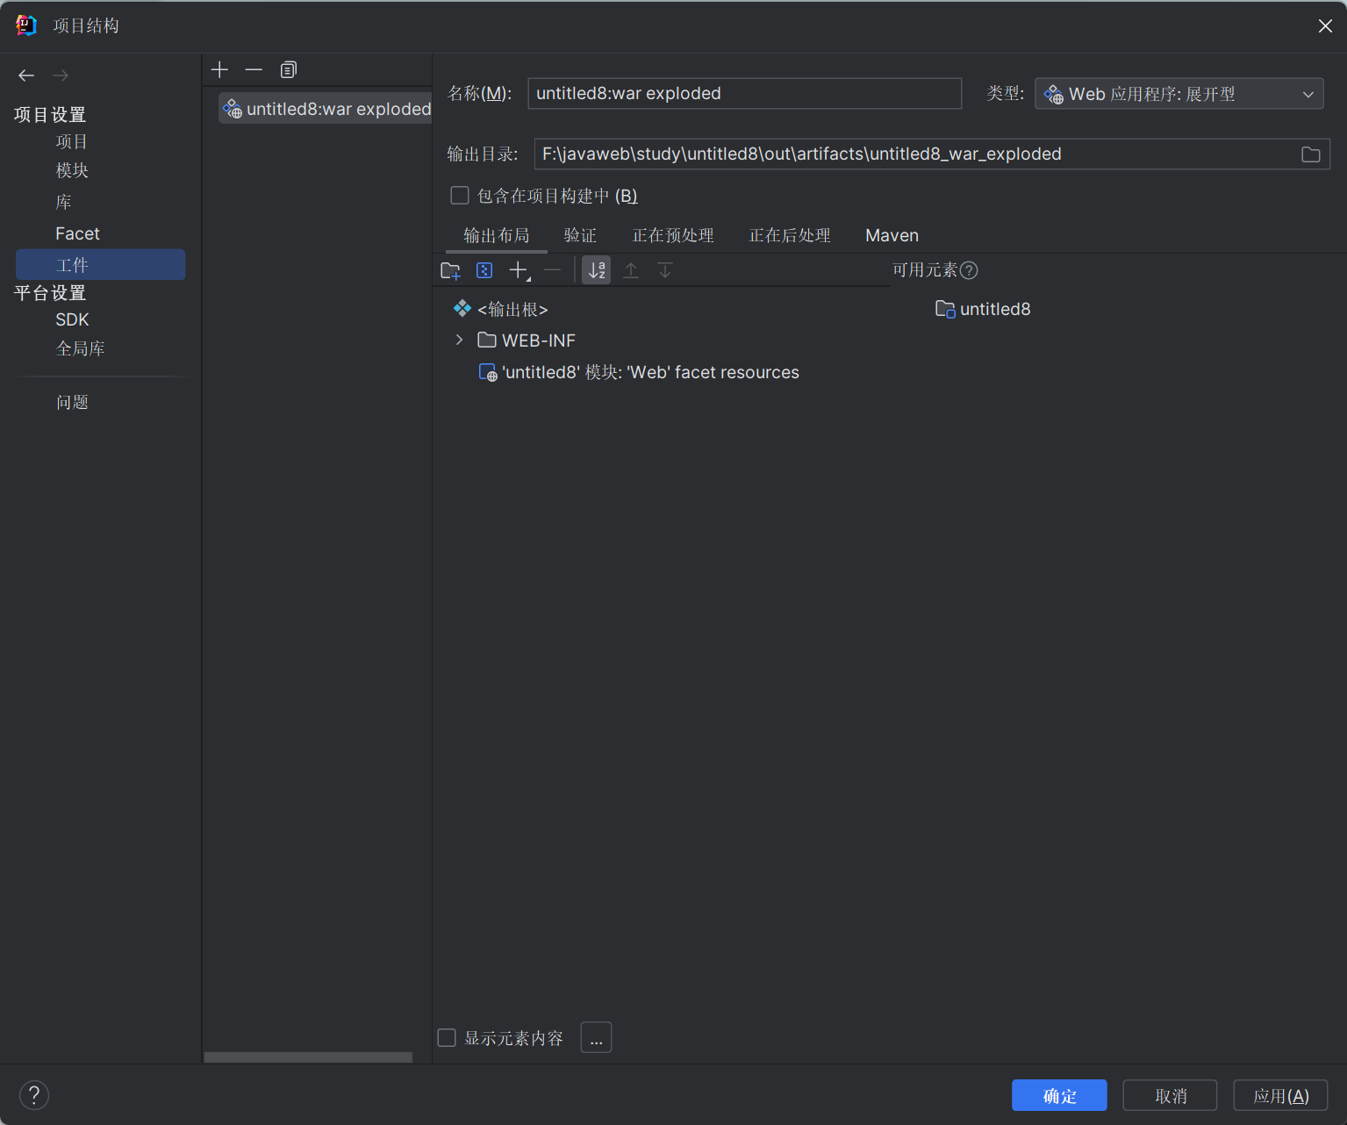This screenshot has width=1347, height=1125.
Task: Create new directory in output layout
Action: click(450, 270)
